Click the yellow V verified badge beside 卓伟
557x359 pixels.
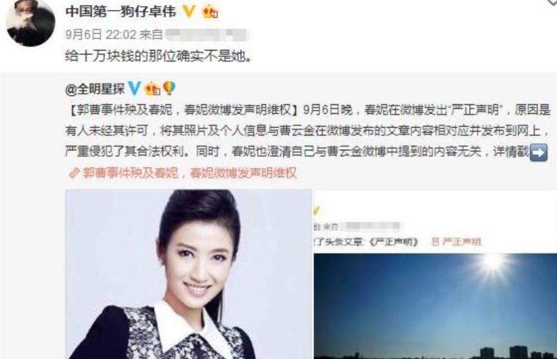coord(189,11)
